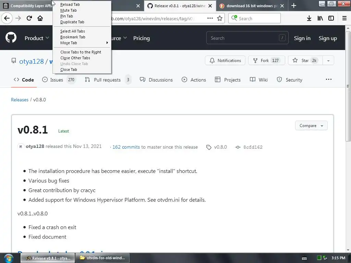Open the Compare dropdown
The width and height of the screenshot is (351, 263).
(x=311, y=126)
